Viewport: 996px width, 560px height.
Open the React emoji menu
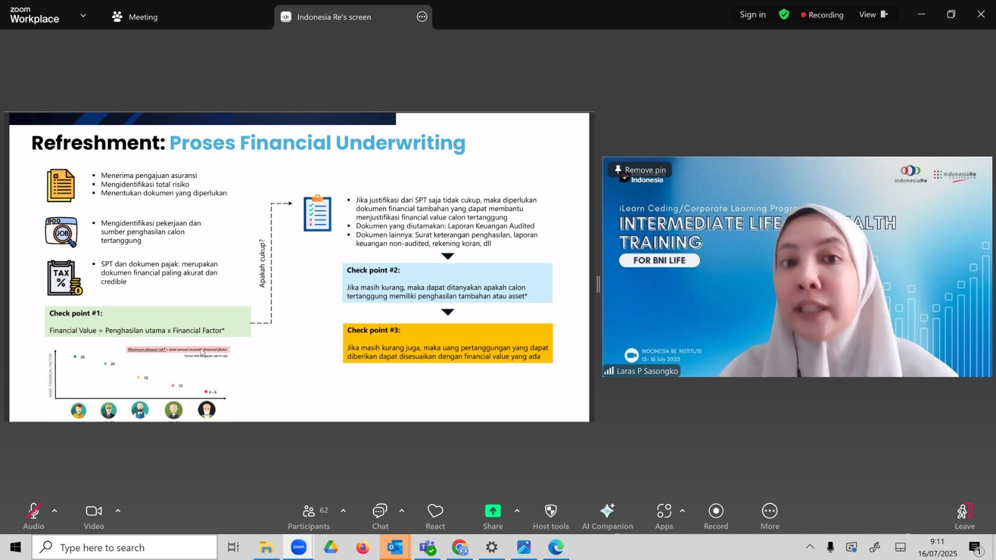[435, 517]
